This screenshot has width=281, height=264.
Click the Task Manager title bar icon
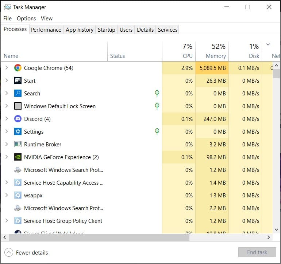tap(8, 7)
